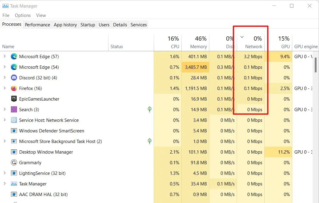319x203 pixels.
Task: Click the Discord process icon
Action: (x=14, y=78)
